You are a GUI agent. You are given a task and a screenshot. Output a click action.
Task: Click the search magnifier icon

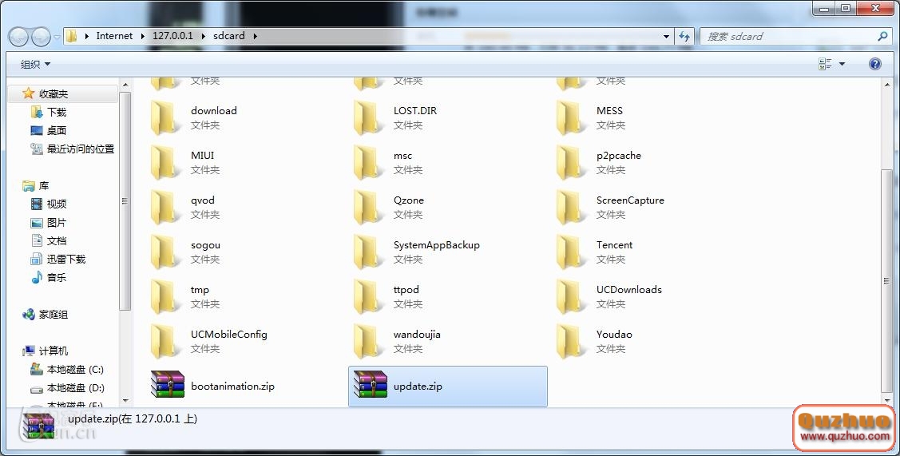click(882, 36)
